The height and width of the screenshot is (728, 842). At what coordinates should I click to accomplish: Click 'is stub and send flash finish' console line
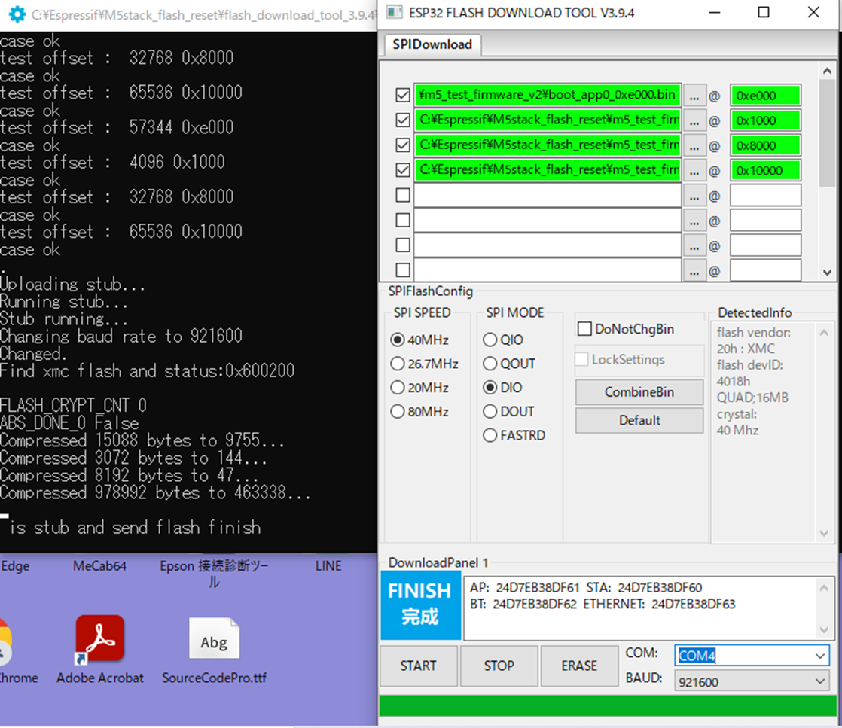click(x=136, y=527)
